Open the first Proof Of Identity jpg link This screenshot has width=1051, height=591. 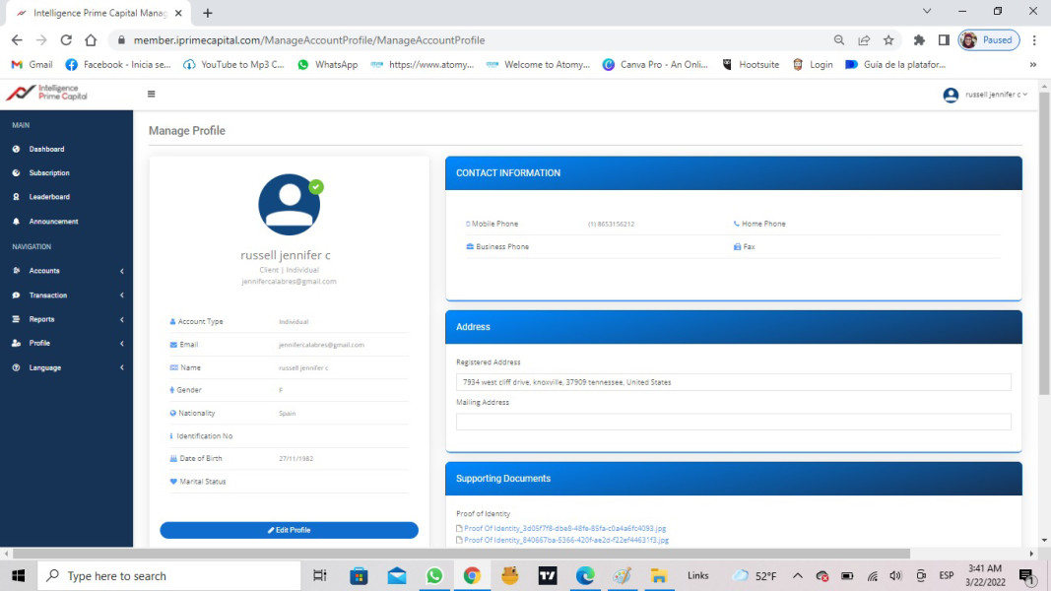[564, 528]
